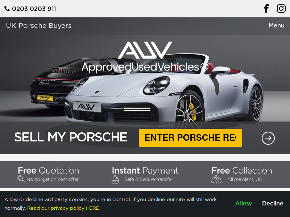
Task: Click the map pin collection icon
Action: click(x=216, y=179)
